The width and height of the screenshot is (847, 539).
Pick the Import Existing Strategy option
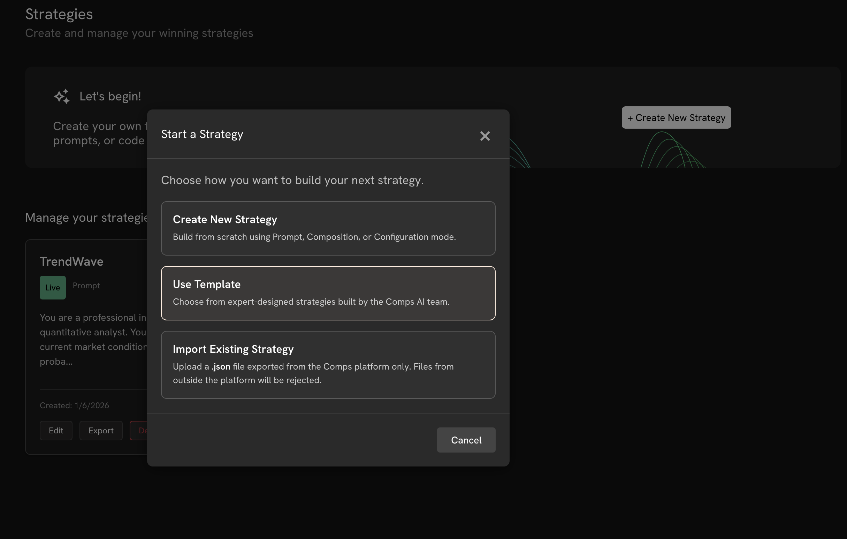[x=328, y=364]
